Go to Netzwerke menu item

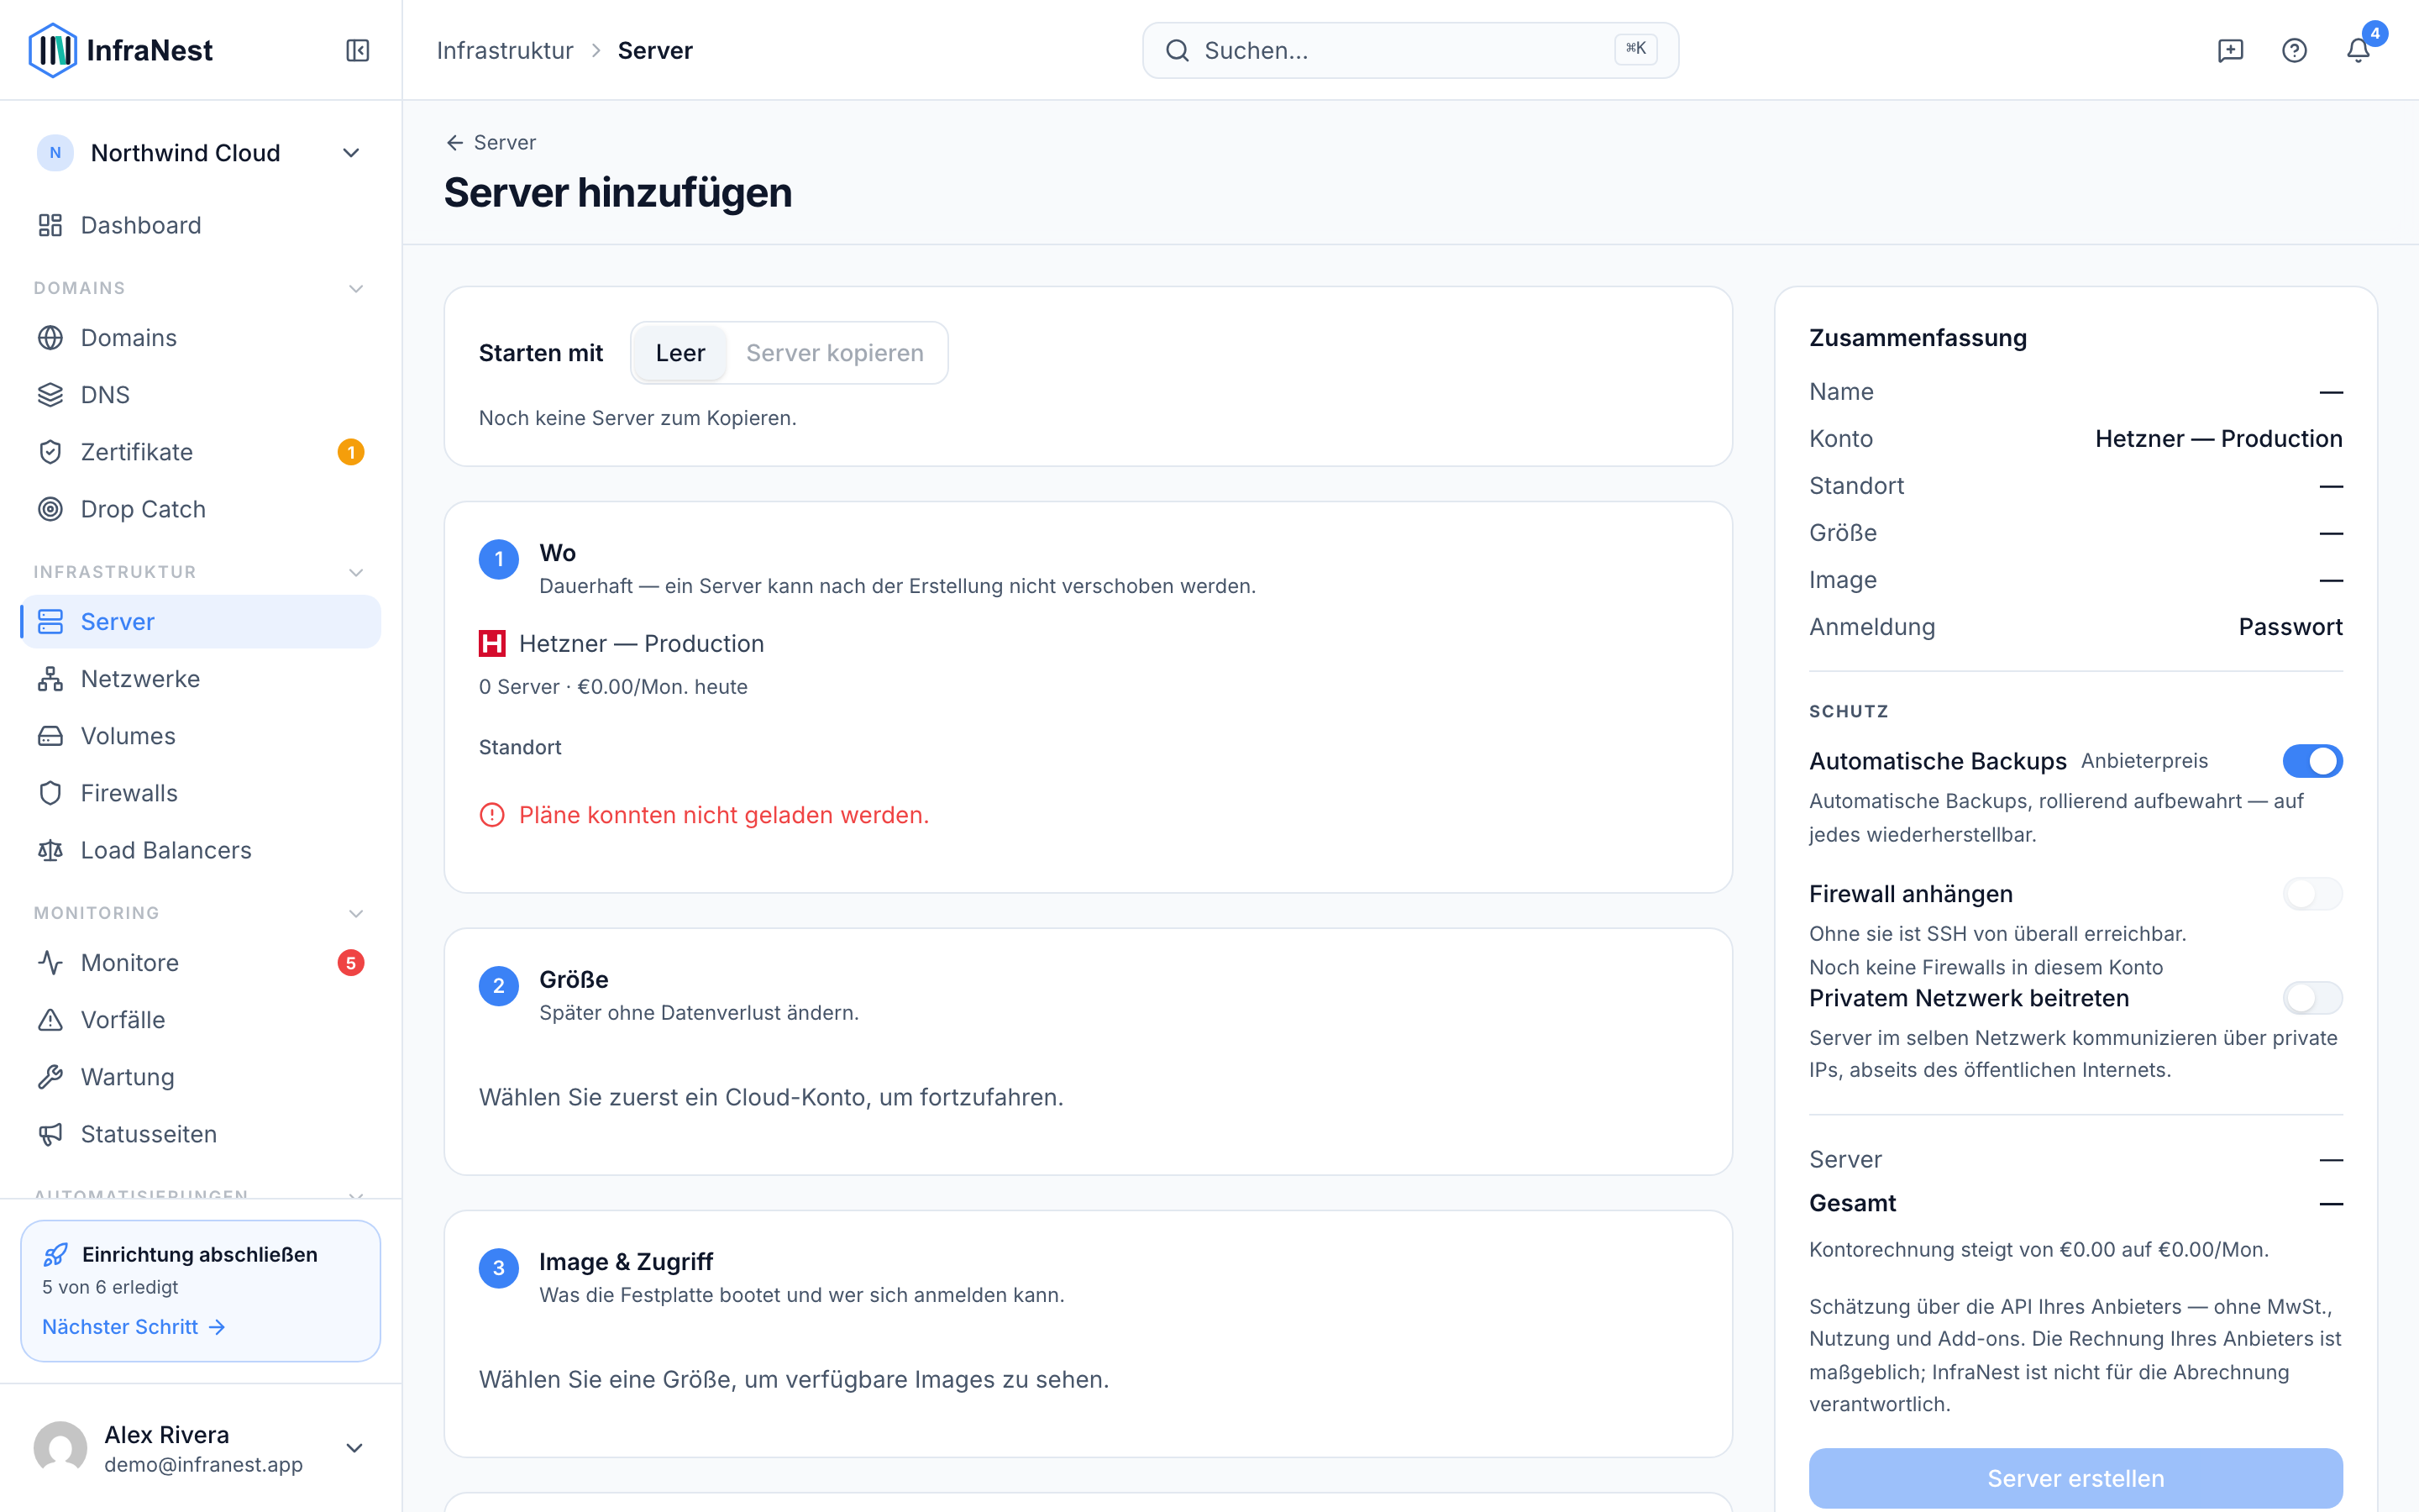pyautogui.click(x=200, y=679)
